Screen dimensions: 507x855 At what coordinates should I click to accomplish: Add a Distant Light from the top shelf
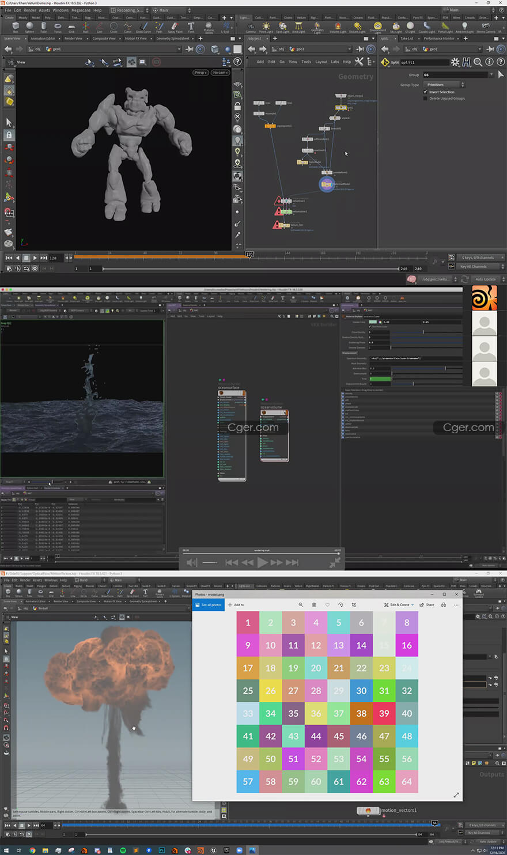click(x=357, y=27)
